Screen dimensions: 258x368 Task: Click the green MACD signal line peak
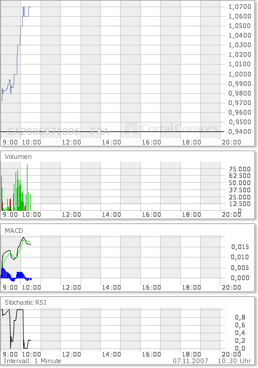pos(25,240)
